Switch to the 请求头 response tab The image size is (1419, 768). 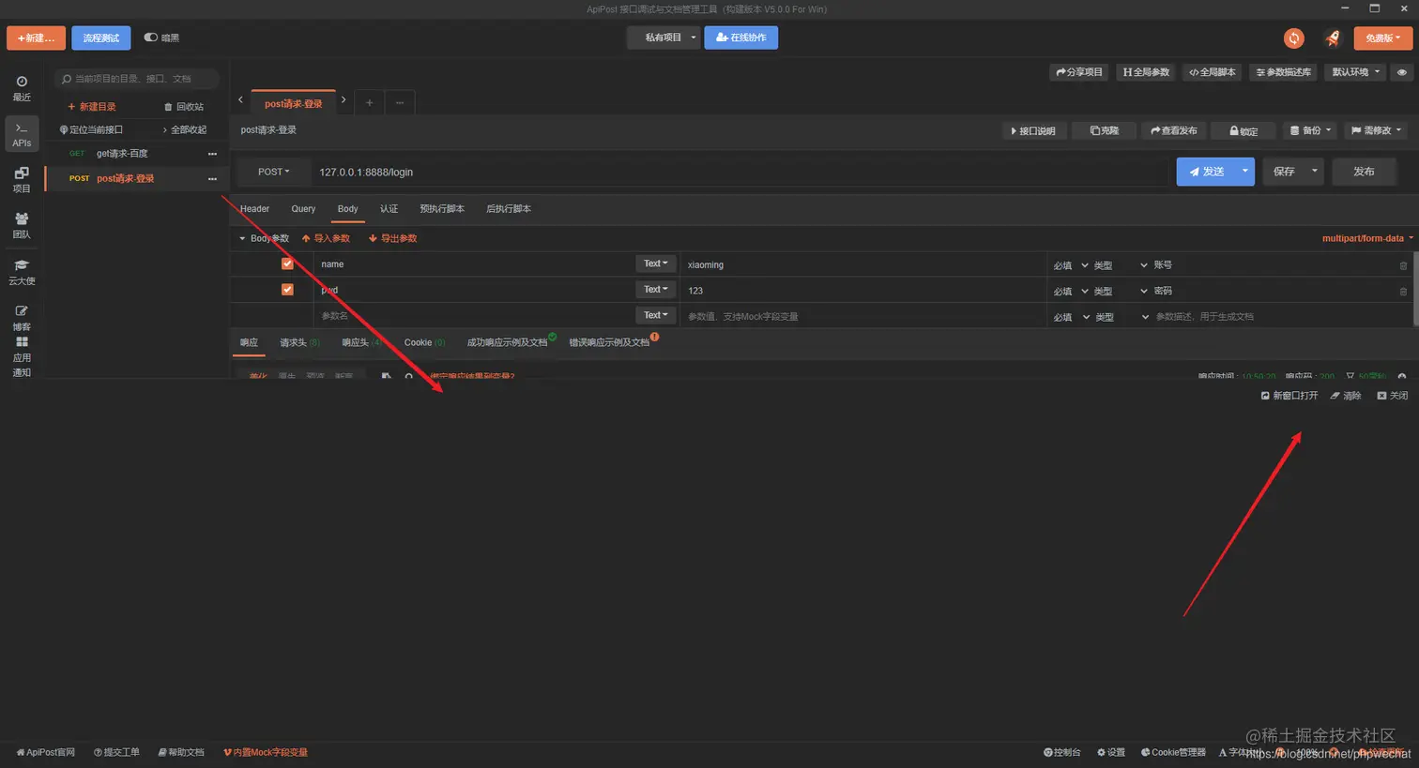pyautogui.click(x=299, y=343)
